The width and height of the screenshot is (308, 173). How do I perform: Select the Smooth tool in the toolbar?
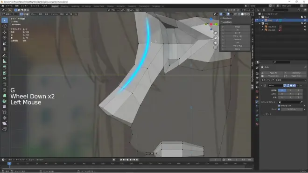pos(5,107)
